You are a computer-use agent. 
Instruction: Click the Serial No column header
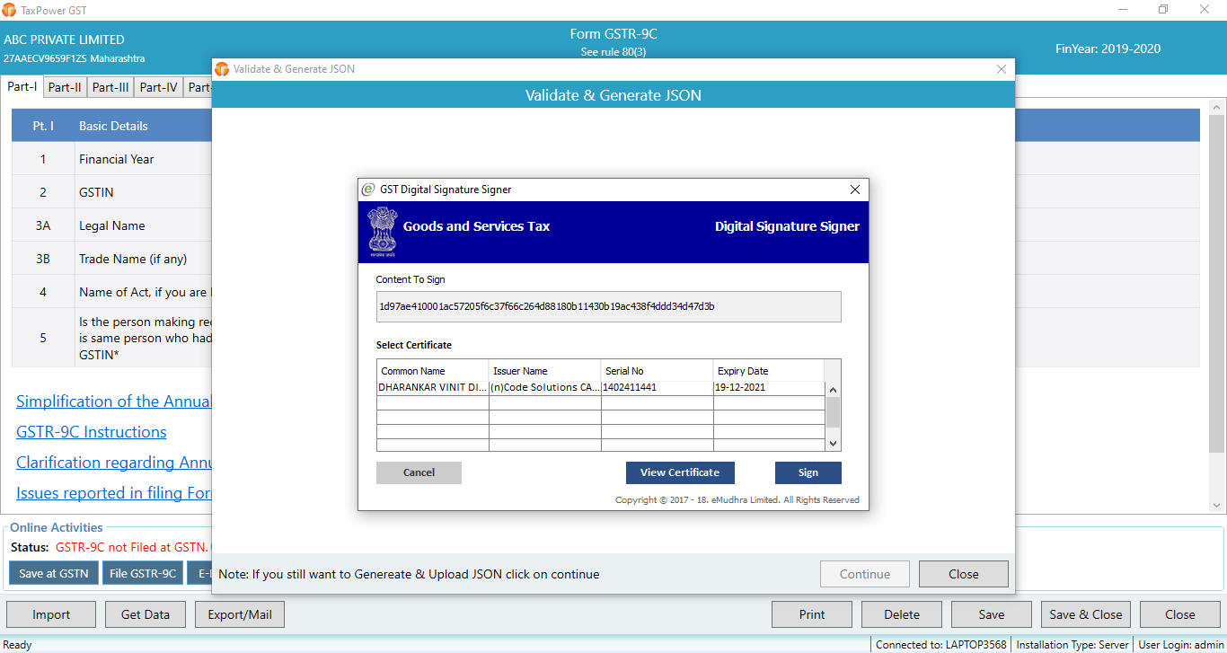658,371
